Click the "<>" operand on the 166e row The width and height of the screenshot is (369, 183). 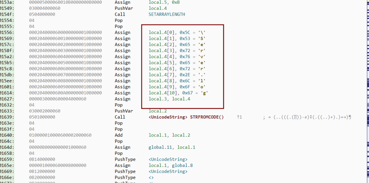tap(151, 177)
